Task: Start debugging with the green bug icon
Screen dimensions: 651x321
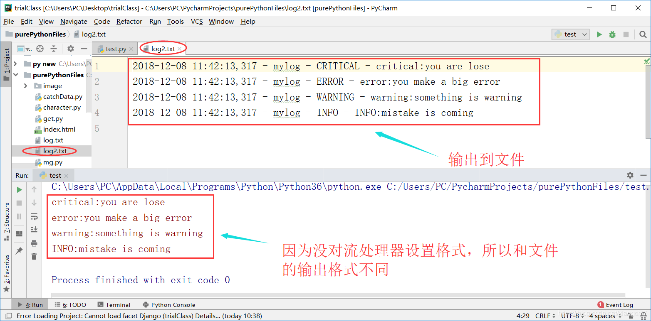Action: coord(612,34)
